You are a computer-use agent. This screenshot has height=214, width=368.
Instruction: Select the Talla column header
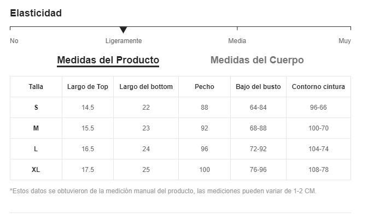coord(36,87)
